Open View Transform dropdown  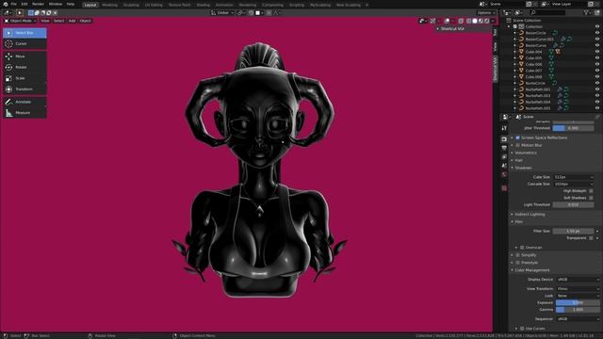tap(578, 289)
